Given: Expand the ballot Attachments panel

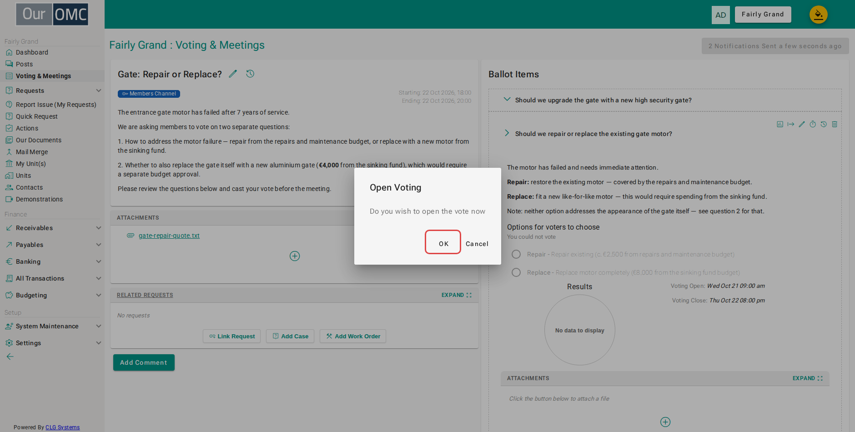Looking at the screenshot, I should point(808,378).
